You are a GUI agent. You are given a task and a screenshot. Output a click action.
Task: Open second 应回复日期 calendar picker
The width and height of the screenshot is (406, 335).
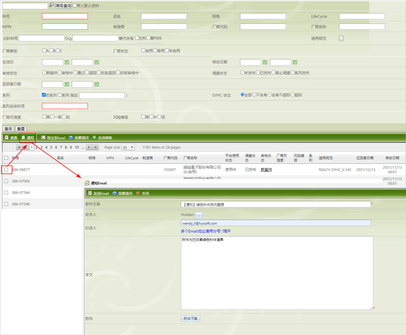(x=97, y=84)
